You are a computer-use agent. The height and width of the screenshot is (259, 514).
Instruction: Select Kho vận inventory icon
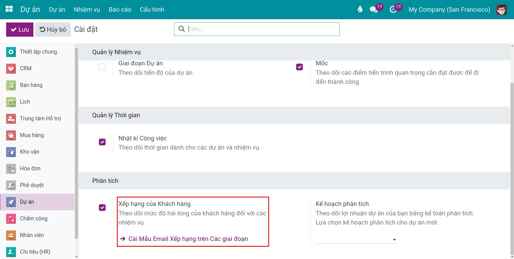pos(11,152)
